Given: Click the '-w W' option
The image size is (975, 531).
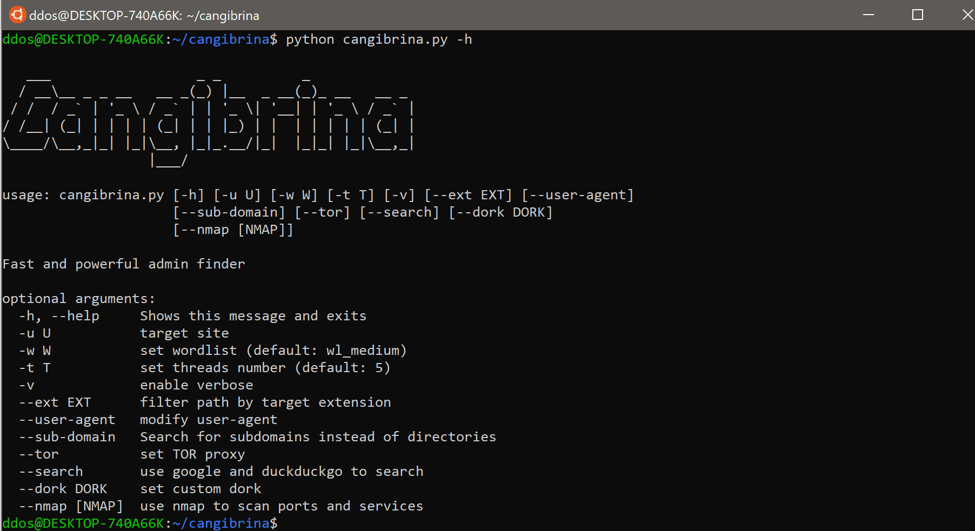Looking at the screenshot, I should pyautogui.click(x=35, y=351).
